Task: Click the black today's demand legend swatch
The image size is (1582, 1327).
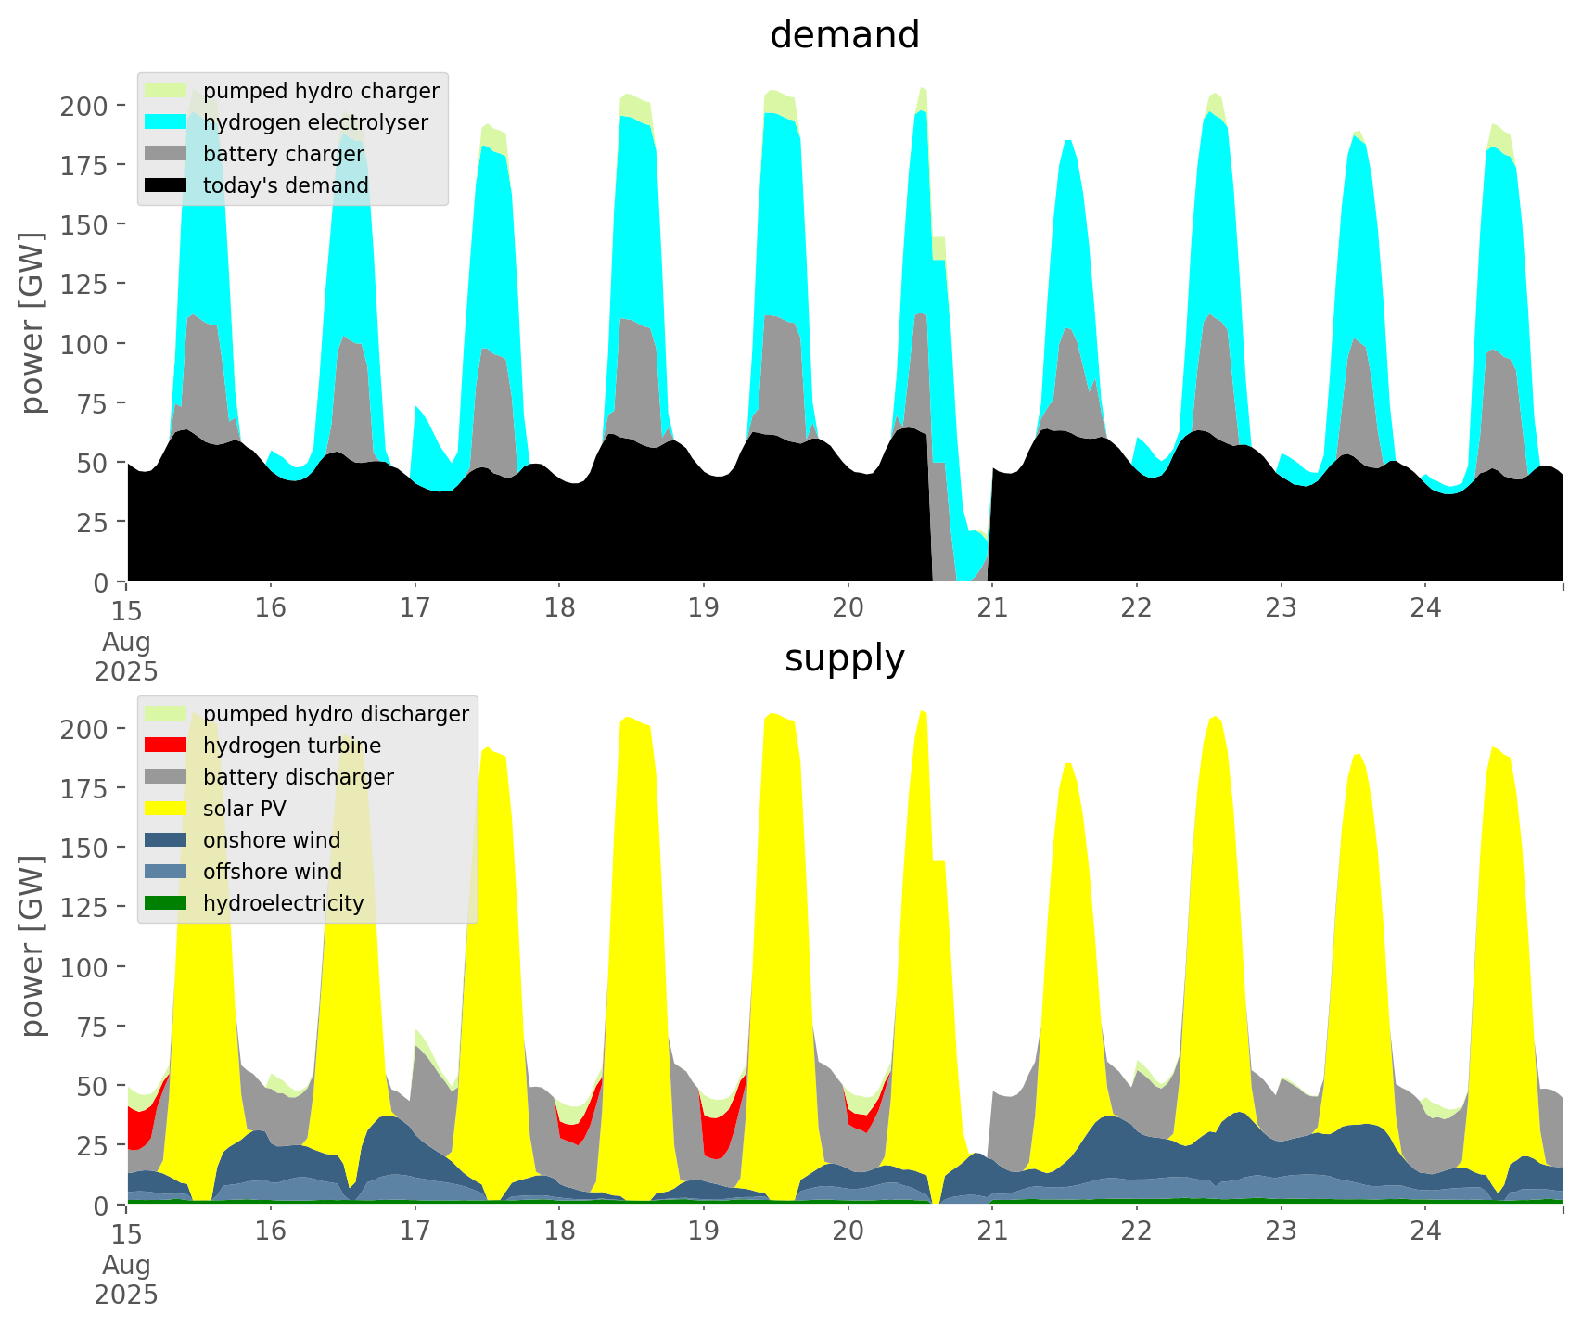Action: (166, 185)
